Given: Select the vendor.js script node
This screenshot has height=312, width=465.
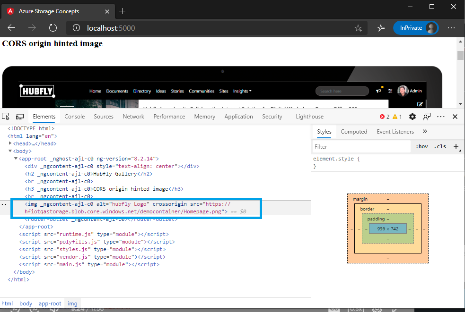Looking at the screenshot, I should (x=93, y=257).
